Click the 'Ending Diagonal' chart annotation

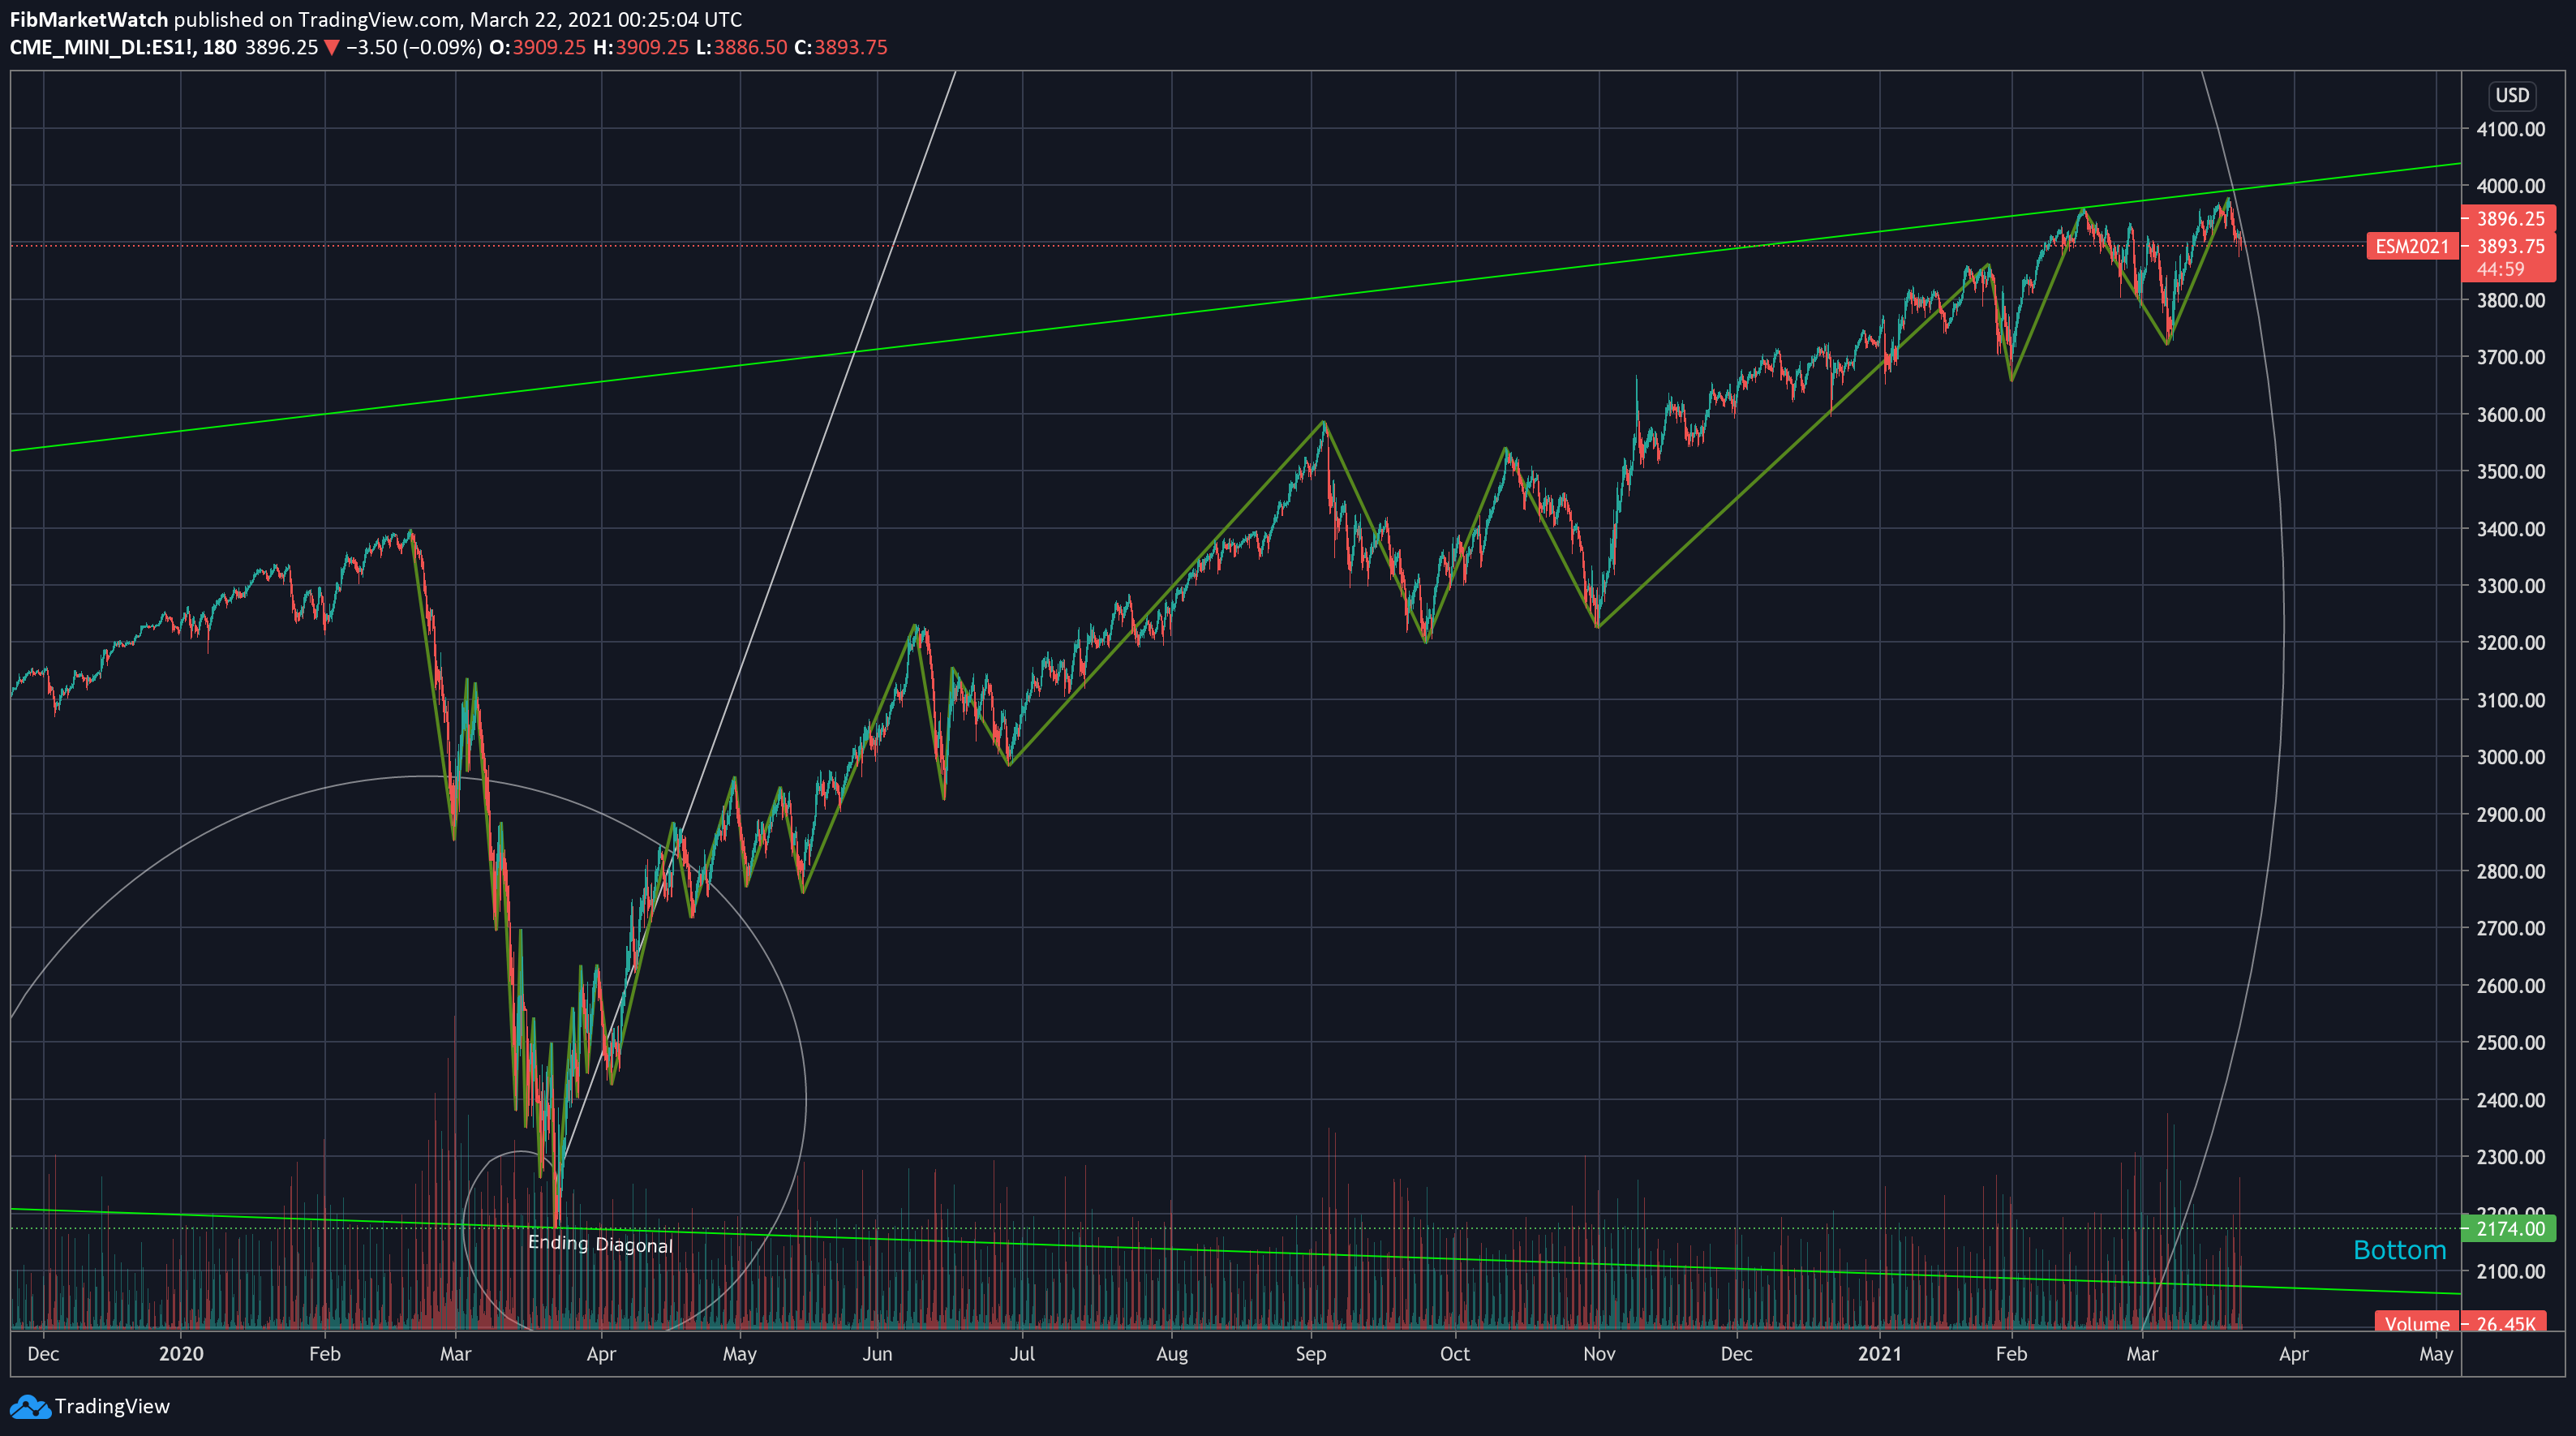point(600,1244)
